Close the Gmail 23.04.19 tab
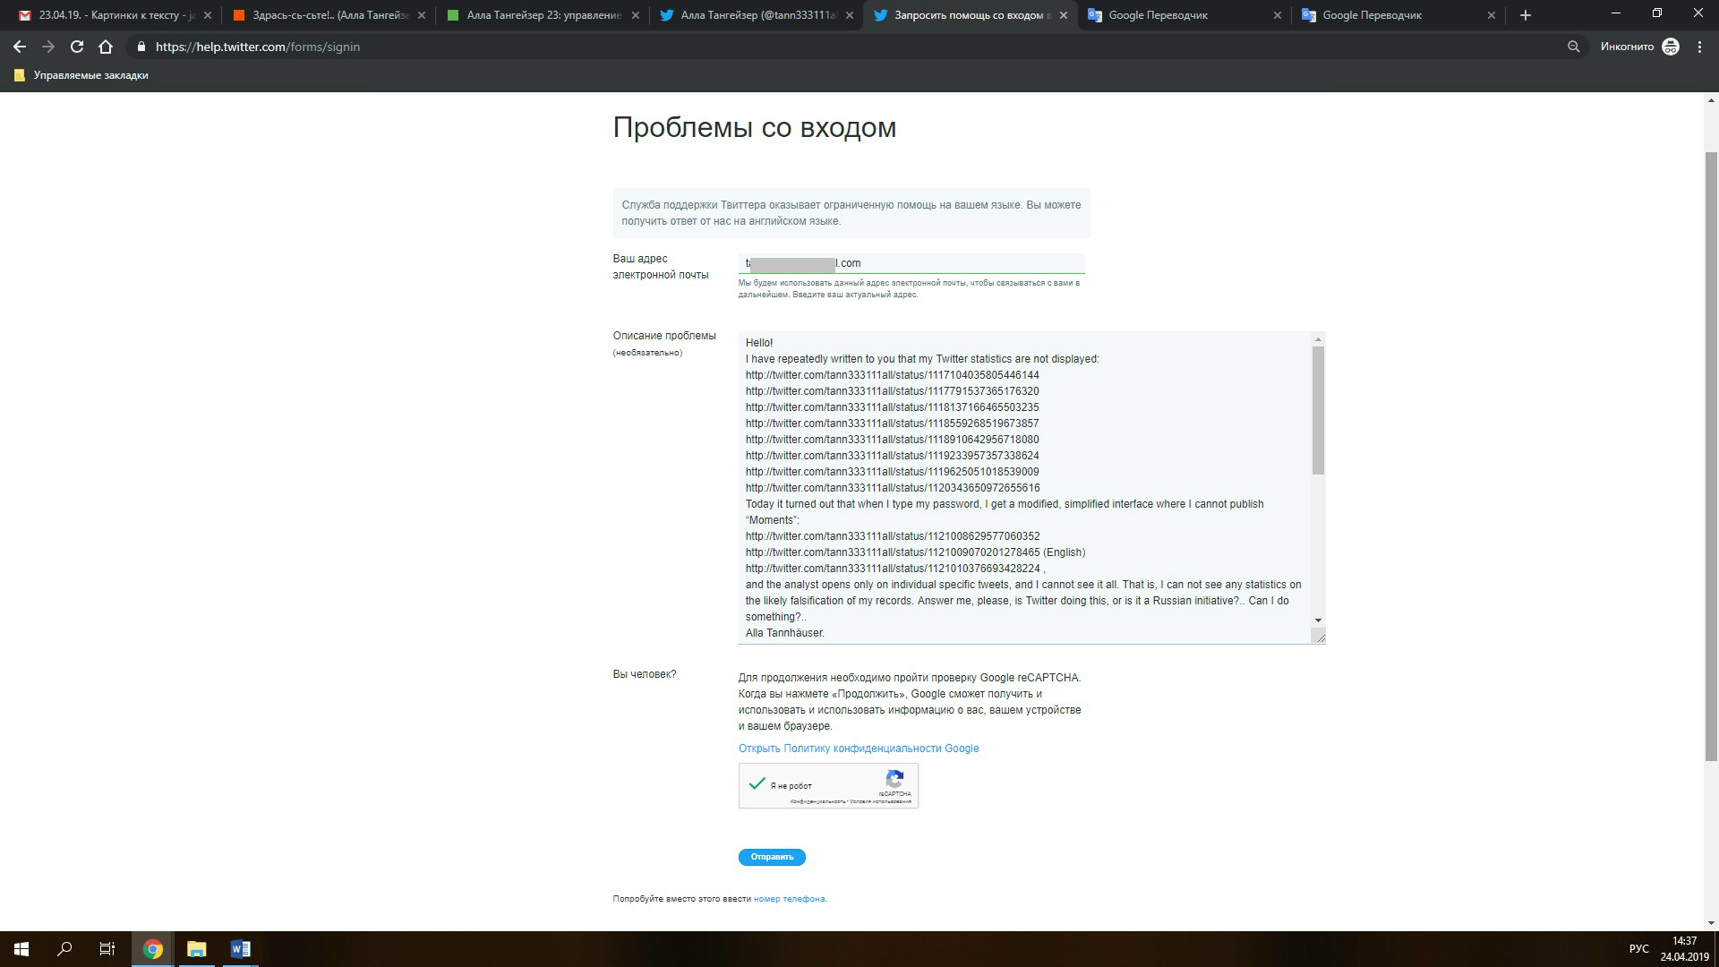 click(x=208, y=15)
